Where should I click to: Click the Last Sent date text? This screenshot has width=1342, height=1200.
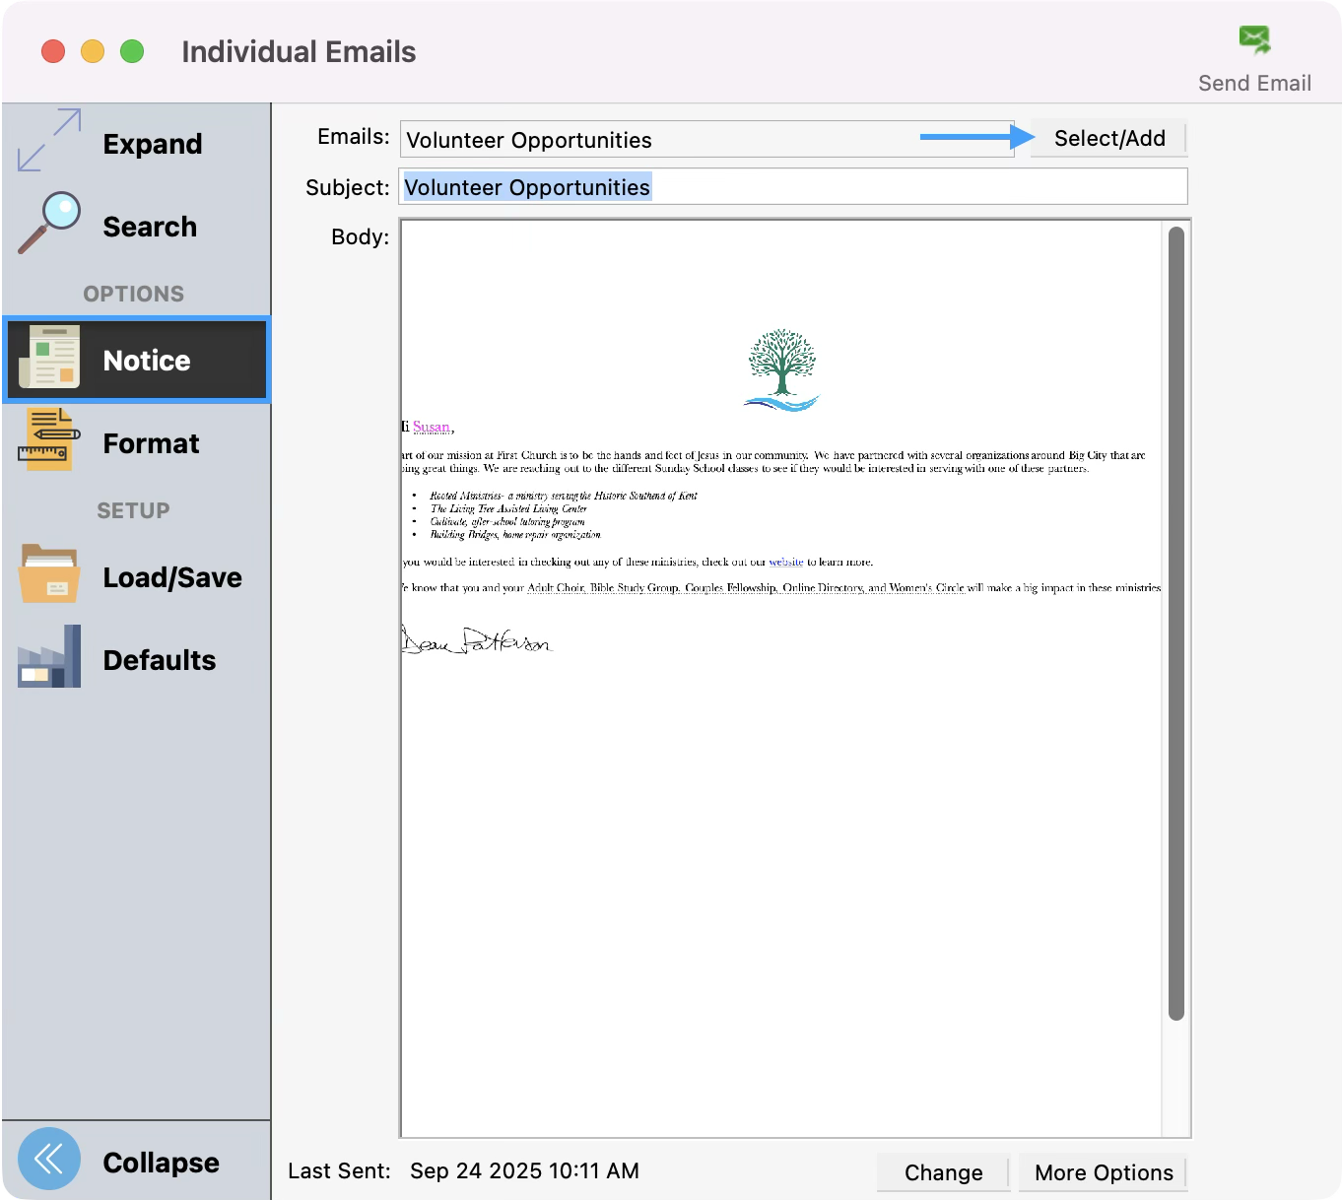tap(524, 1170)
